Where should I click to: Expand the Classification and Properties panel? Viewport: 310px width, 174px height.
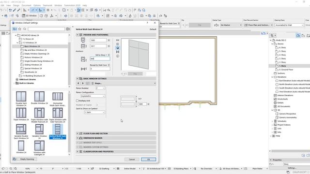(77, 152)
